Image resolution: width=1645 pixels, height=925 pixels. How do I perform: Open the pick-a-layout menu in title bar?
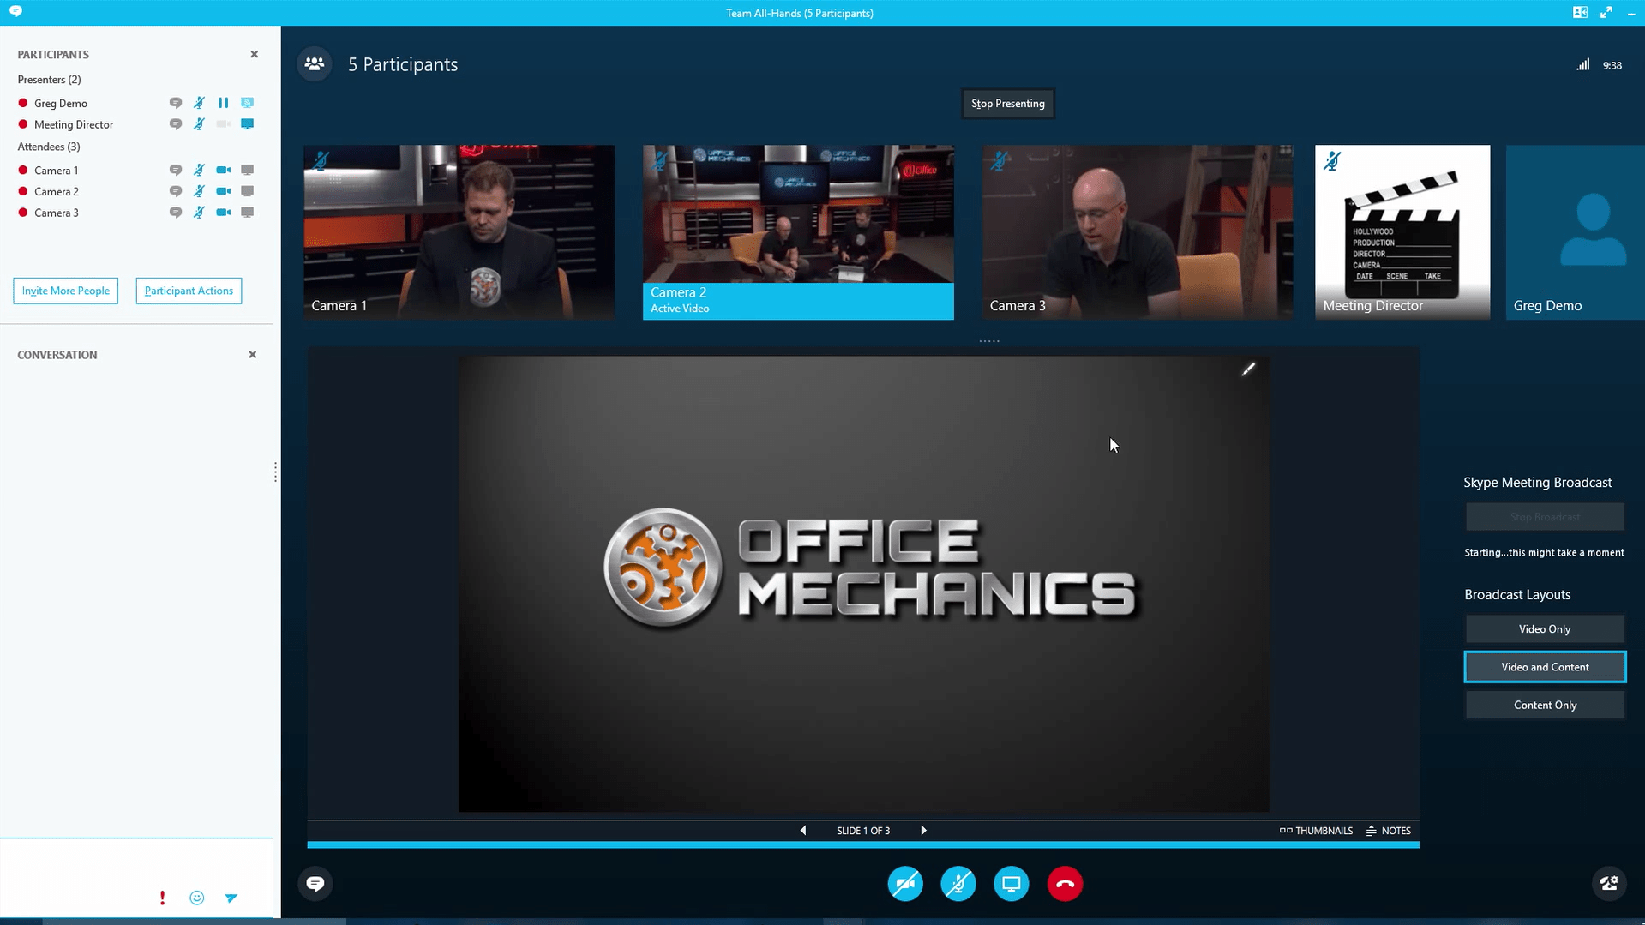[x=1580, y=12]
